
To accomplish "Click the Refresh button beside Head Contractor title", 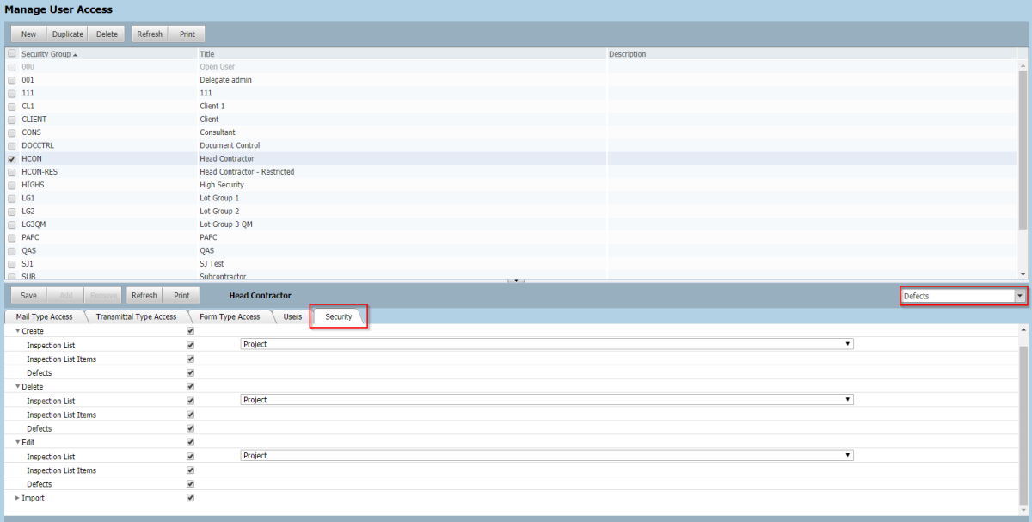I will pos(144,295).
